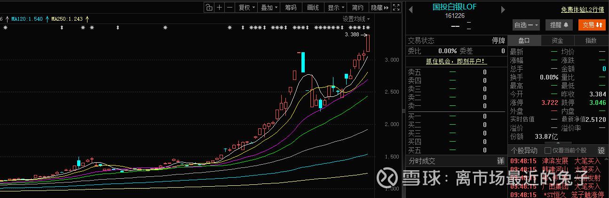Open the 设置均线 dropdown
The width and height of the screenshot is (609, 198).
tap(356, 19)
